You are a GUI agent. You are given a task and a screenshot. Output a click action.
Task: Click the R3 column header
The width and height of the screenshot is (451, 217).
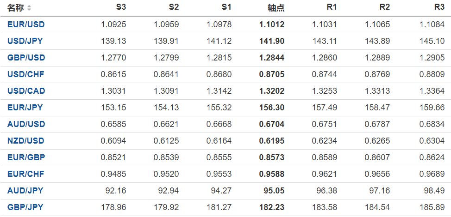tap(439, 7)
